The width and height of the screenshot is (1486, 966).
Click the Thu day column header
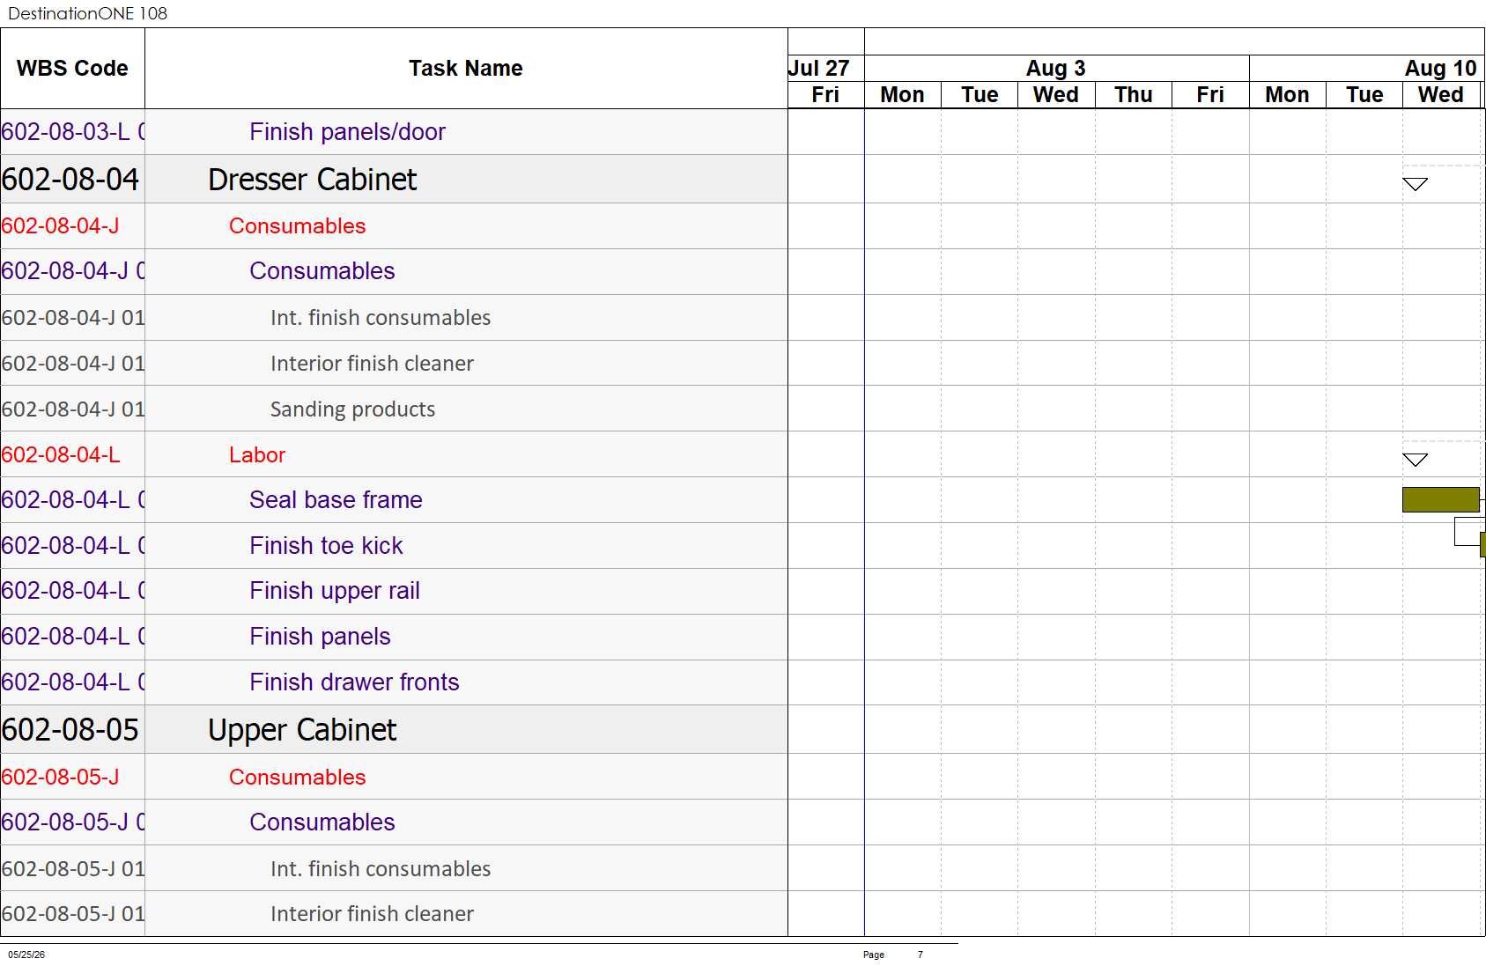[1134, 95]
